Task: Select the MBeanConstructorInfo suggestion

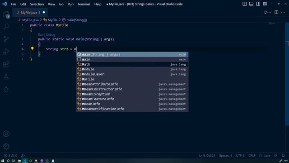Action: (x=132, y=89)
